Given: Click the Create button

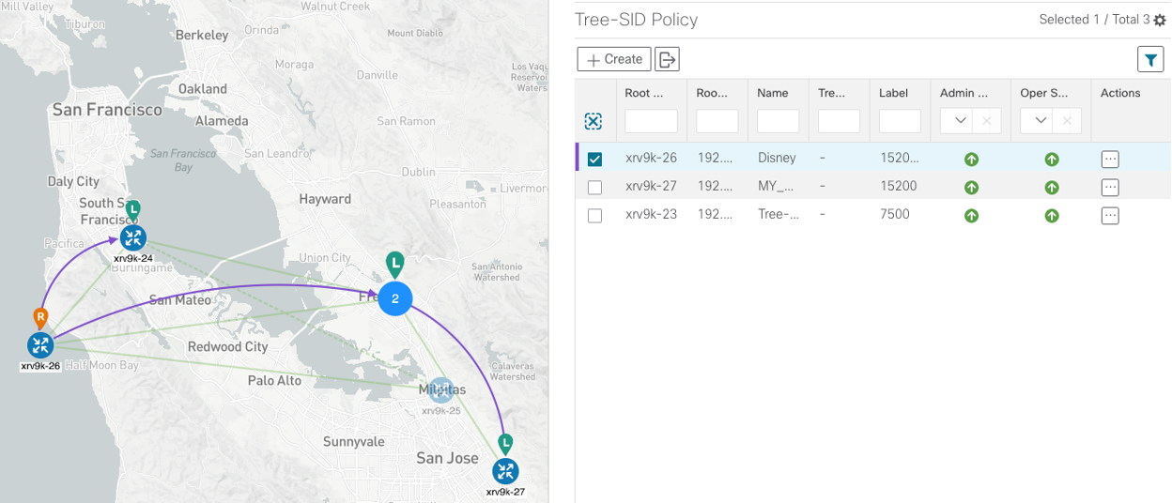Looking at the screenshot, I should [x=614, y=59].
